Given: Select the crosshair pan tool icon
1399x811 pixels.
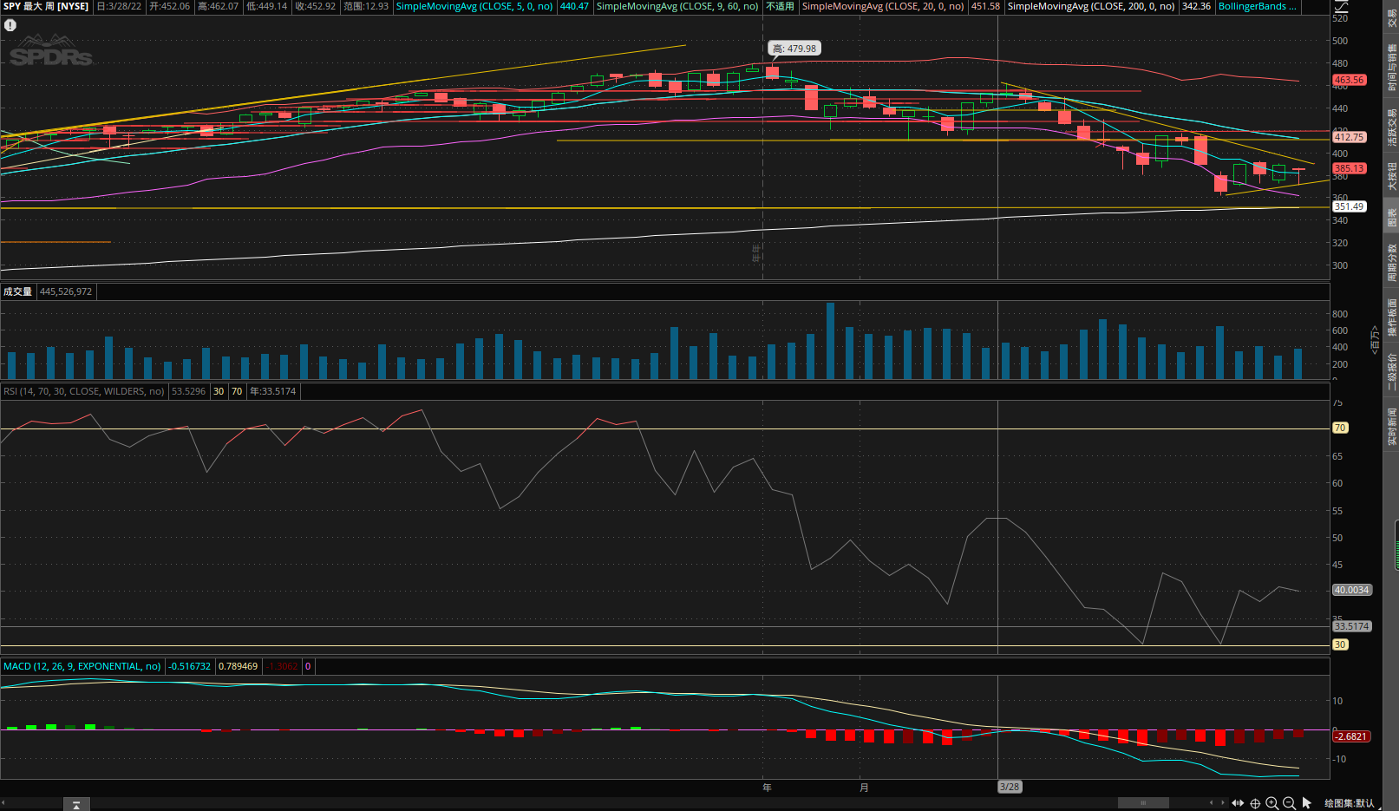Looking at the screenshot, I should [1255, 803].
